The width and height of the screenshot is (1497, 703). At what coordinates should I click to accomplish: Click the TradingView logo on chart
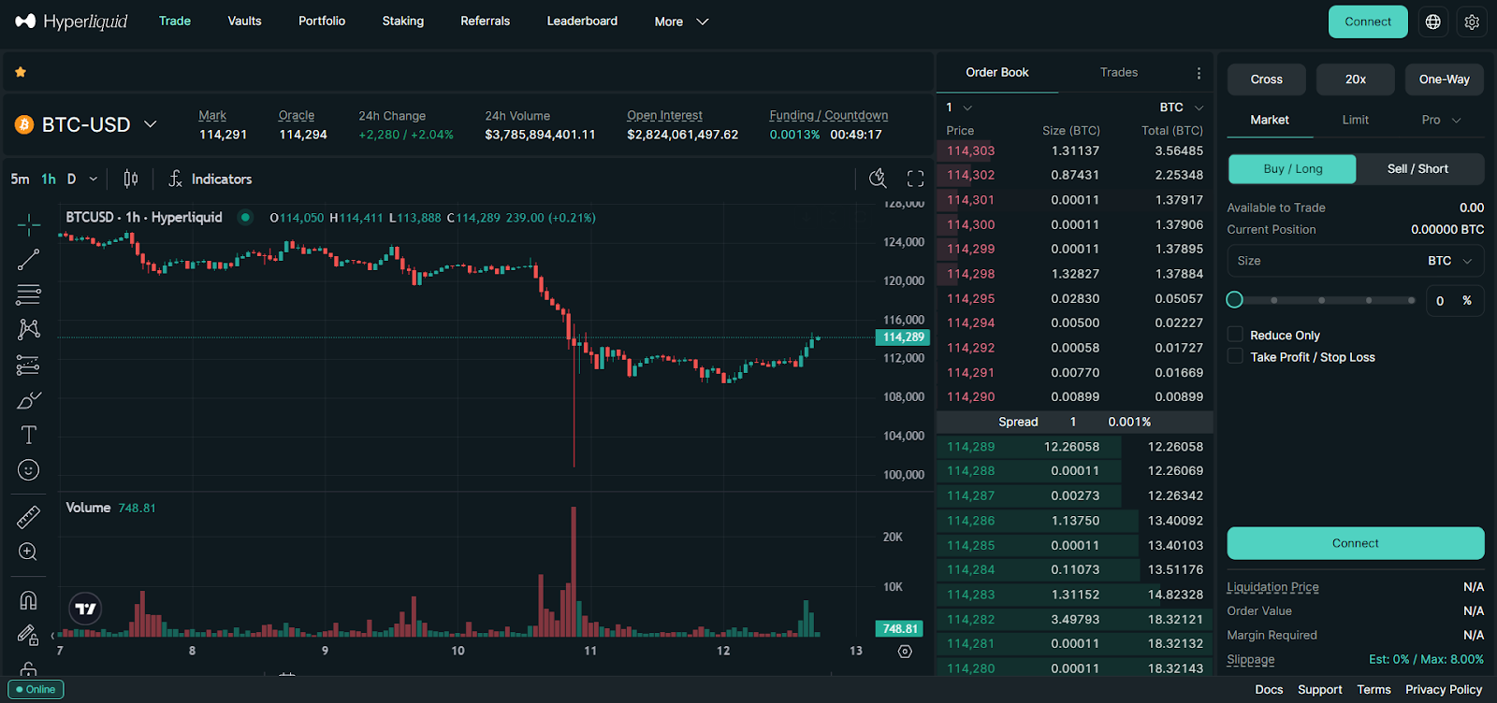[85, 610]
